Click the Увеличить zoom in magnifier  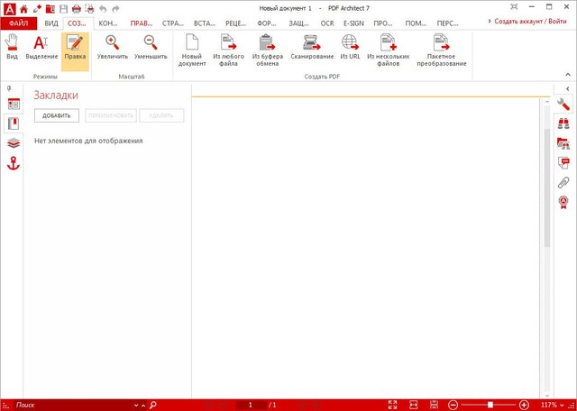[x=113, y=46]
